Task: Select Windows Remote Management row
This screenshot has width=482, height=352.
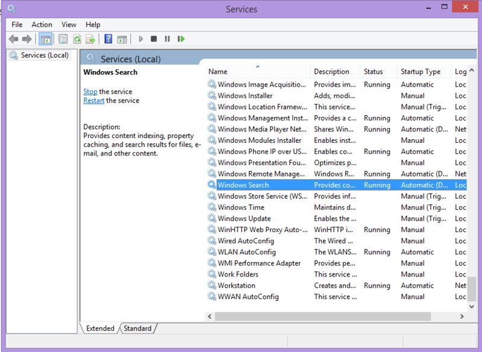Action: click(337, 174)
